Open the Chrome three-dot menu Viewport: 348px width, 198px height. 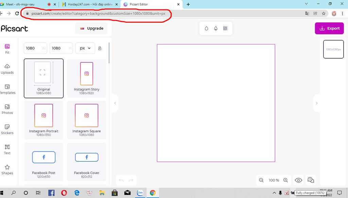(343, 14)
